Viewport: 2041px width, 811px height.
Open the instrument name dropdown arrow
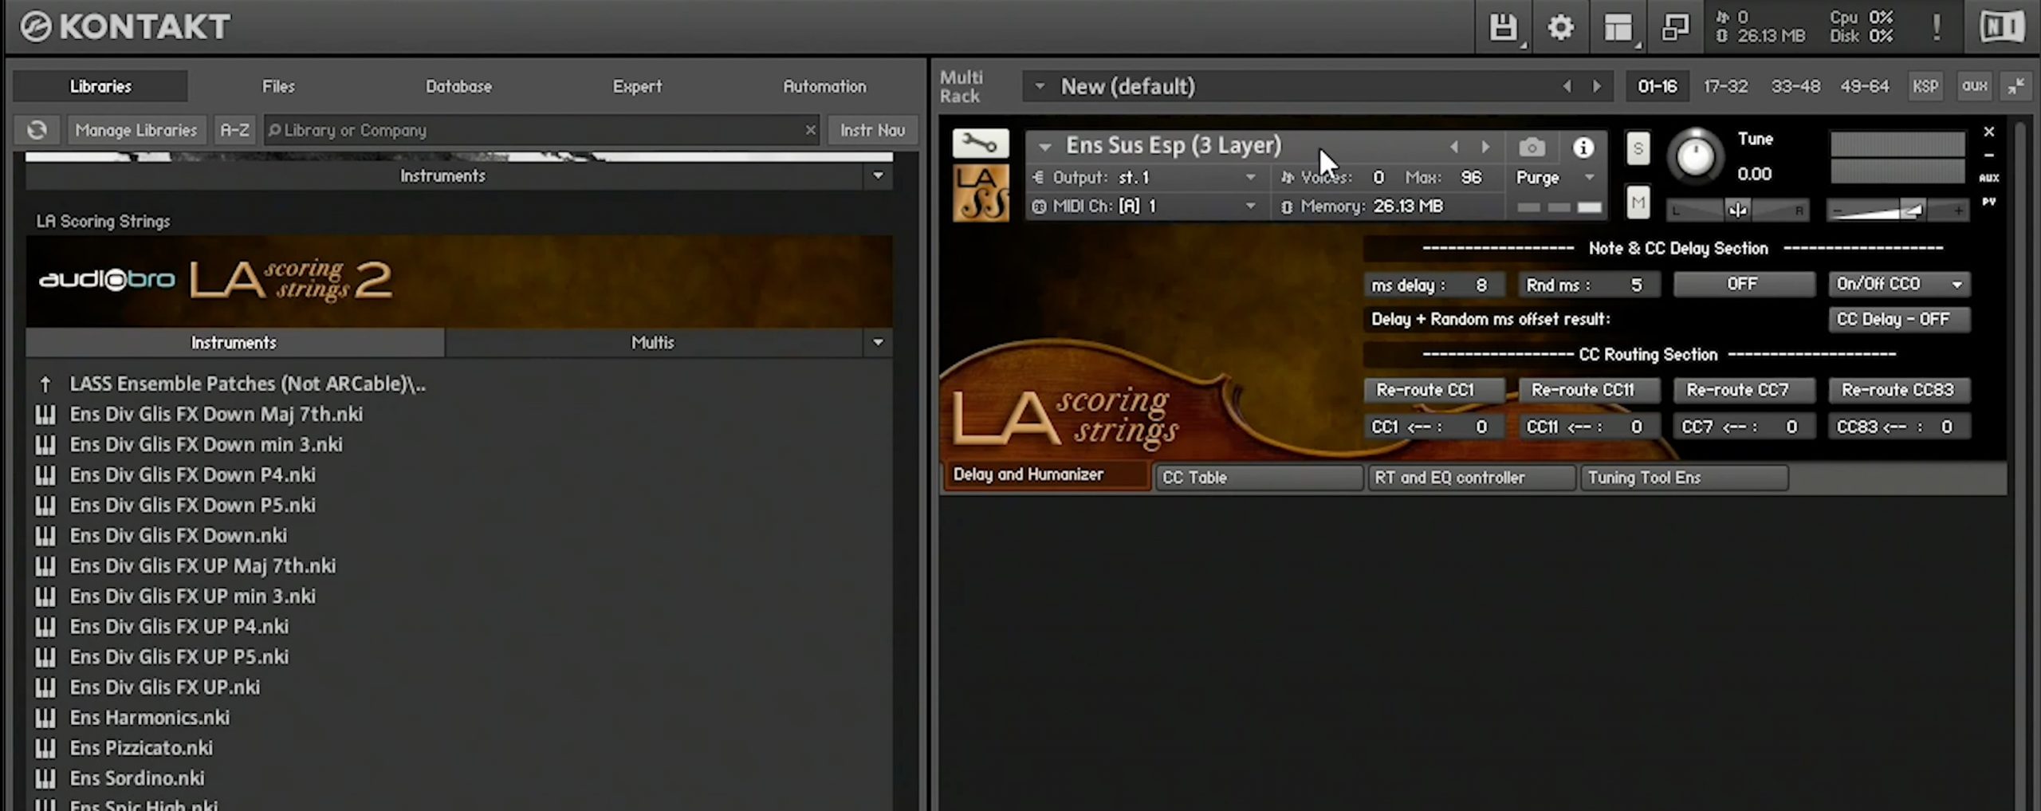pyautogui.click(x=1044, y=147)
